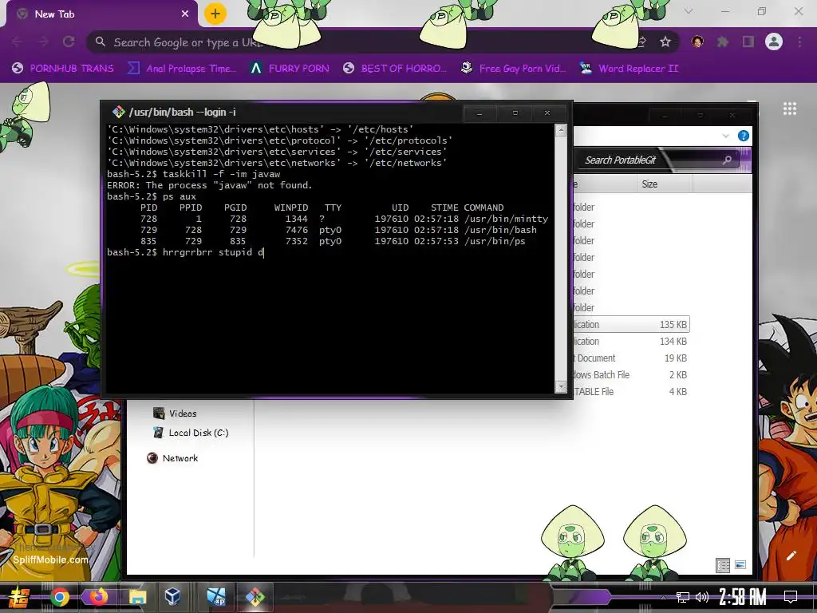Sort files by the Size column
Image resolution: width=817 pixels, height=613 pixels.
(x=664, y=184)
